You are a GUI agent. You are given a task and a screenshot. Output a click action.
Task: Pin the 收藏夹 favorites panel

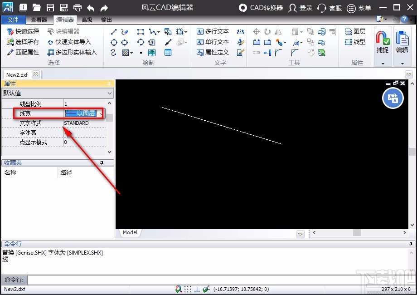[x=102, y=162]
